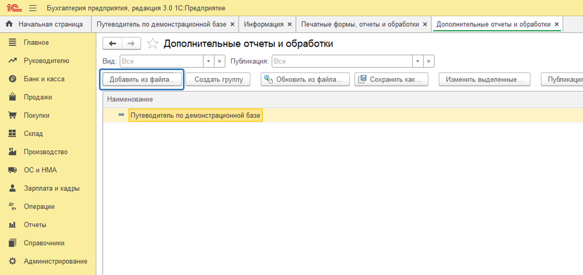The width and height of the screenshot is (583, 275).
Task: Click into the Публикация filter field
Action: 342,61
